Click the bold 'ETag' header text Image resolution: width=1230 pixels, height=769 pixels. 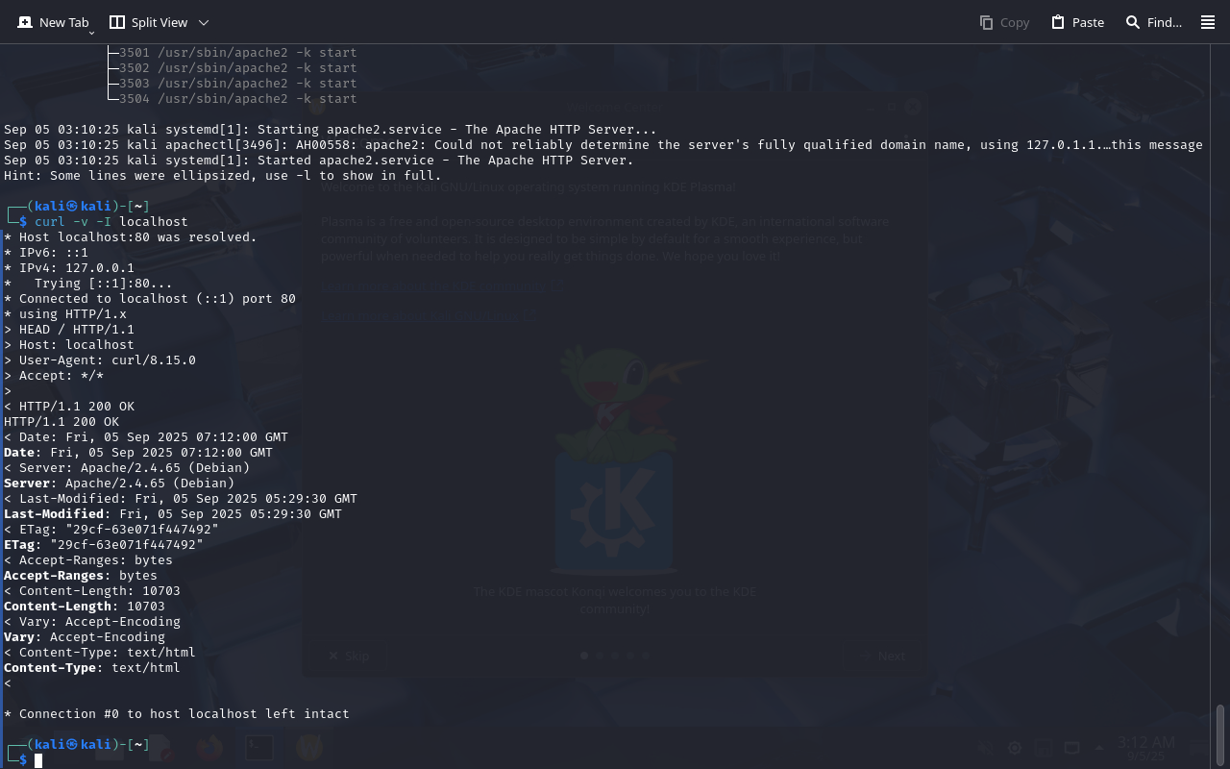tap(19, 545)
